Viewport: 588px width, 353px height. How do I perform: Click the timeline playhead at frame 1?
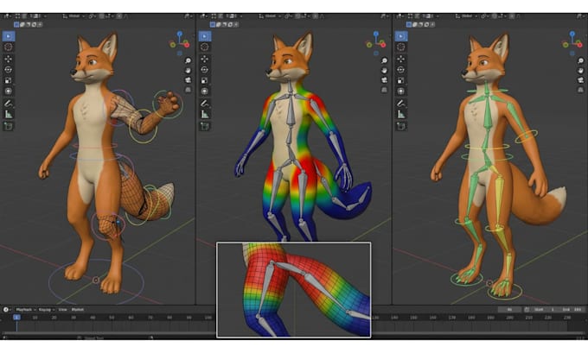pos(16,318)
